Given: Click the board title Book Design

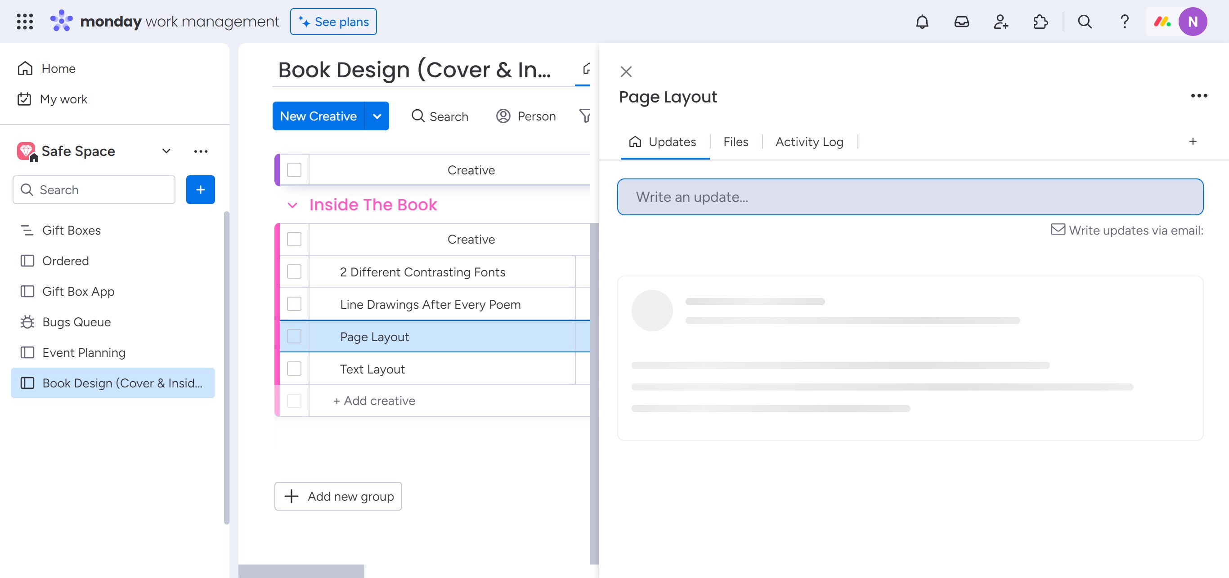Looking at the screenshot, I should (414, 70).
